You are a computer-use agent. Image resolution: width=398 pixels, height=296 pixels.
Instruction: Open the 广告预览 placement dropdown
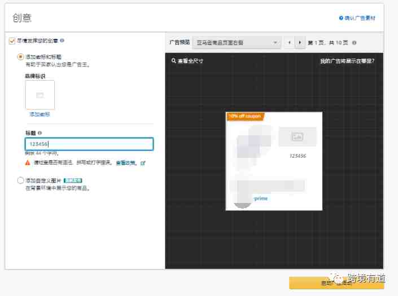pos(237,43)
